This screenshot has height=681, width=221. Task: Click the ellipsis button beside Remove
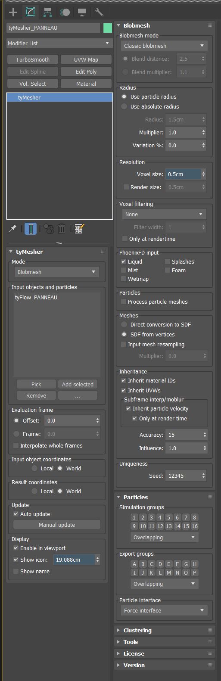[x=78, y=395]
